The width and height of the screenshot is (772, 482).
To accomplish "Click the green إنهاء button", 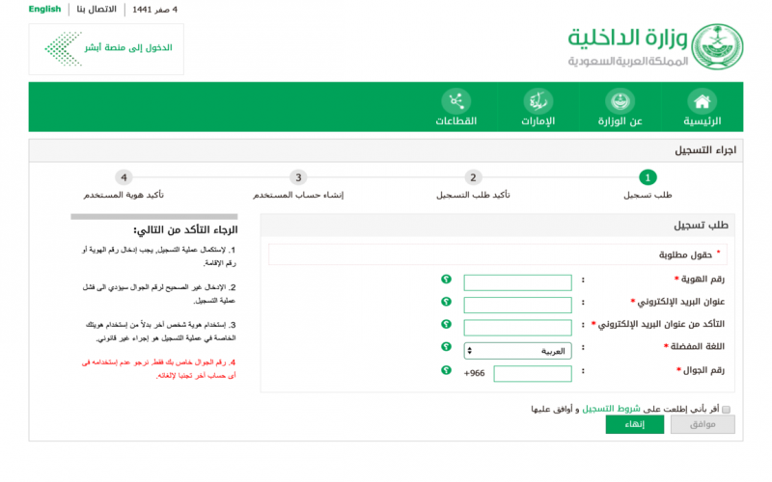I will pyautogui.click(x=635, y=424).
